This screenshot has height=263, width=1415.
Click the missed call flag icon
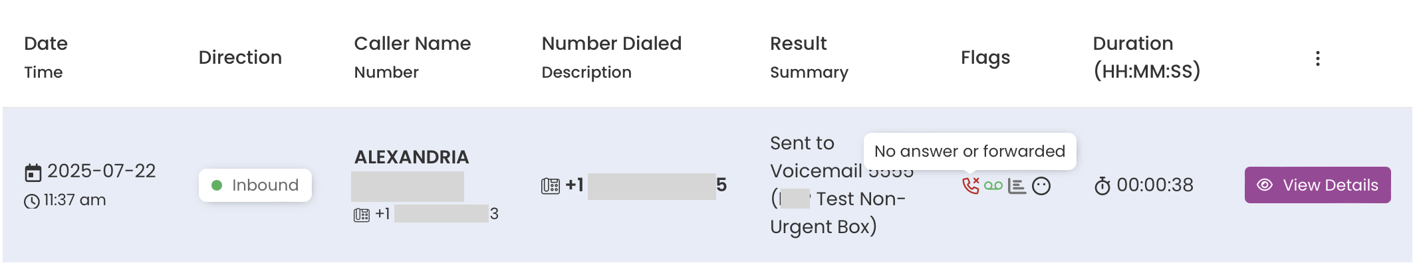(x=971, y=185)
